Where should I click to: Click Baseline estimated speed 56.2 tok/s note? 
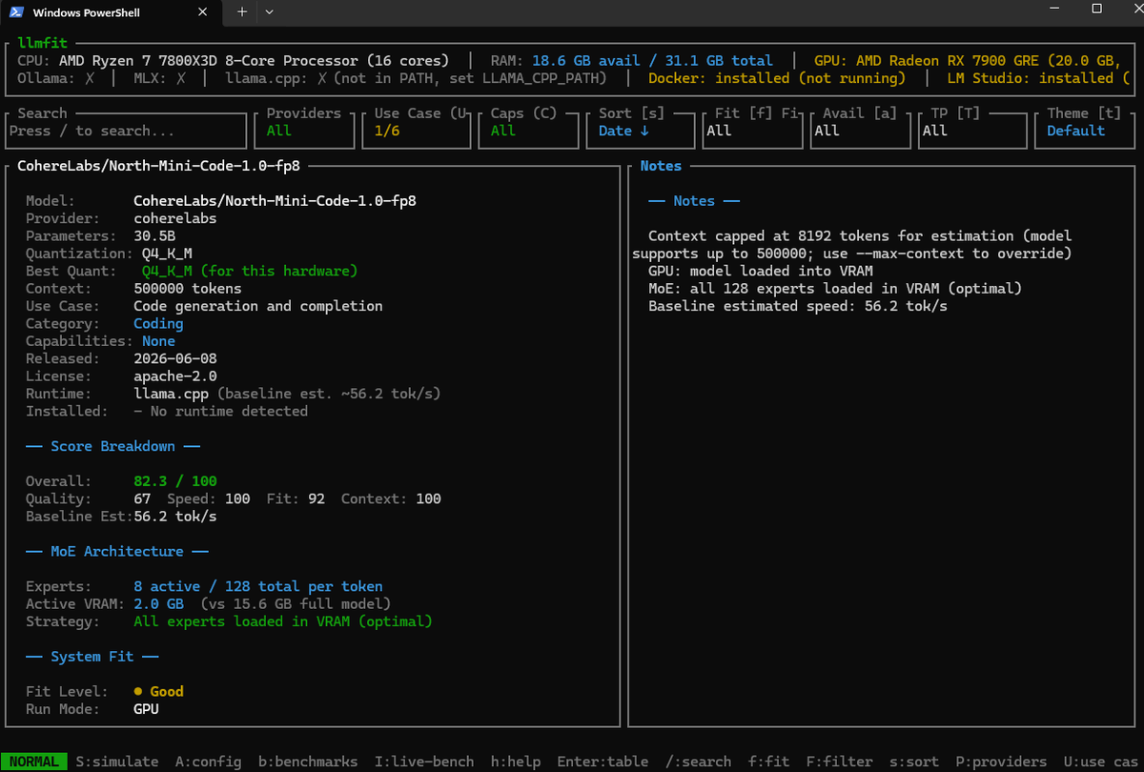click(x=798, y=306)
